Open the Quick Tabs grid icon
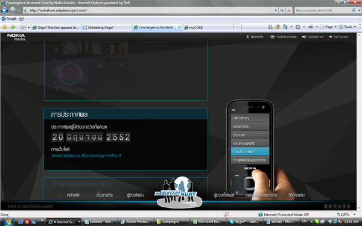The height and width of the screenshot is (226, 362). (x=24, y=28)
